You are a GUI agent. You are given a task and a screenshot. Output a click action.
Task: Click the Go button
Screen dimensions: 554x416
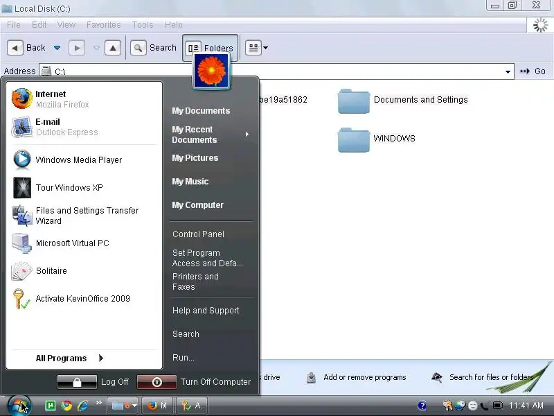click(533, 71)
